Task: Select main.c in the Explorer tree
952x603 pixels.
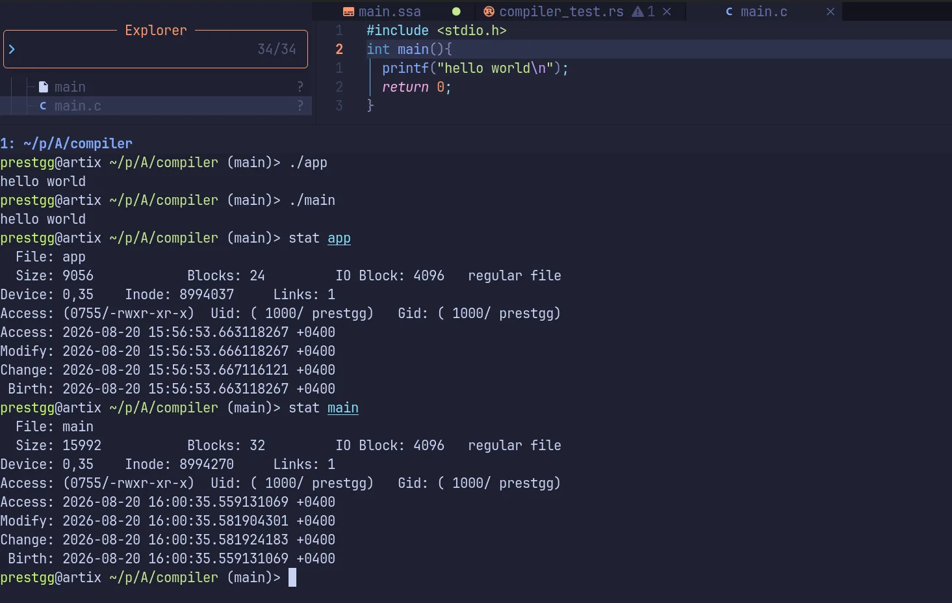Action: [x=156, y=106]
